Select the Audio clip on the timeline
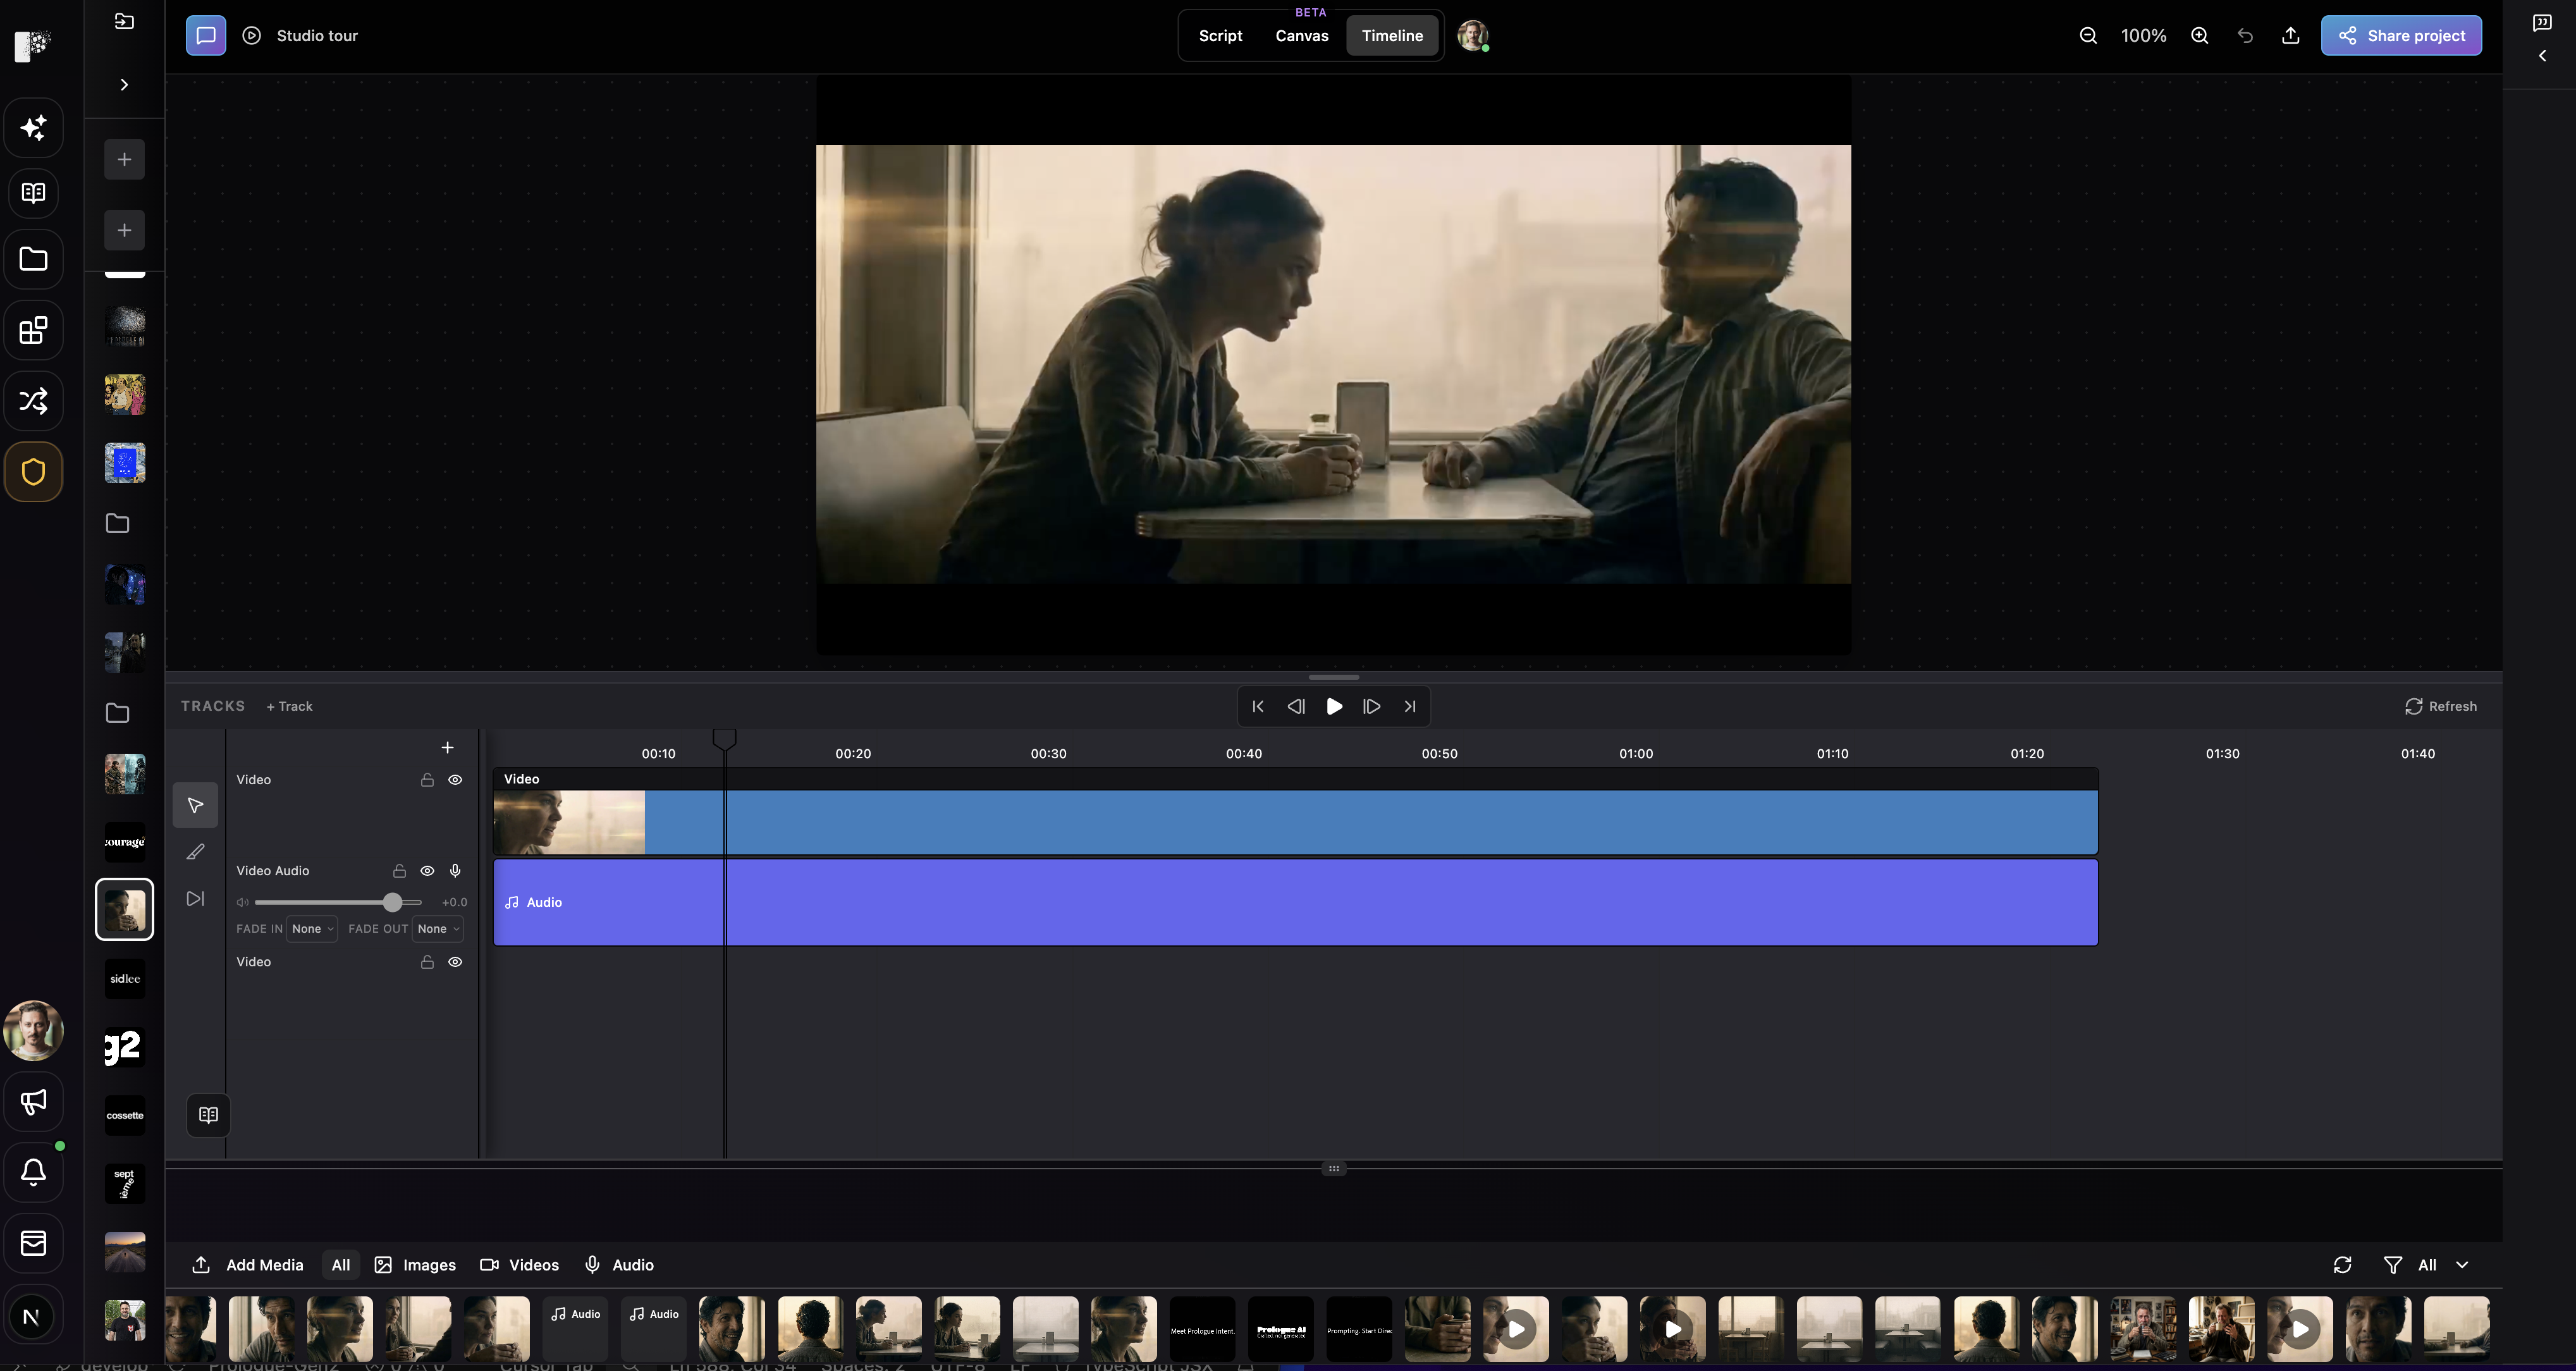2576x1371 pixels. pos(1295,902)
